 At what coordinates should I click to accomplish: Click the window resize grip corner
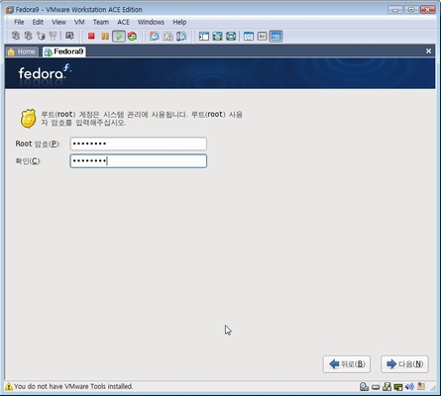pyautogui.click(x=432, y=387)
